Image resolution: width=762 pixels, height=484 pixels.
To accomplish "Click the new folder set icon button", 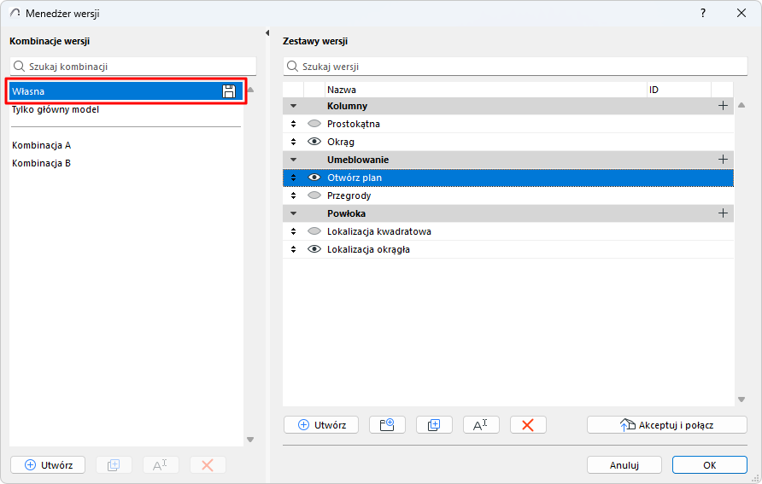I will click(387, 425).
